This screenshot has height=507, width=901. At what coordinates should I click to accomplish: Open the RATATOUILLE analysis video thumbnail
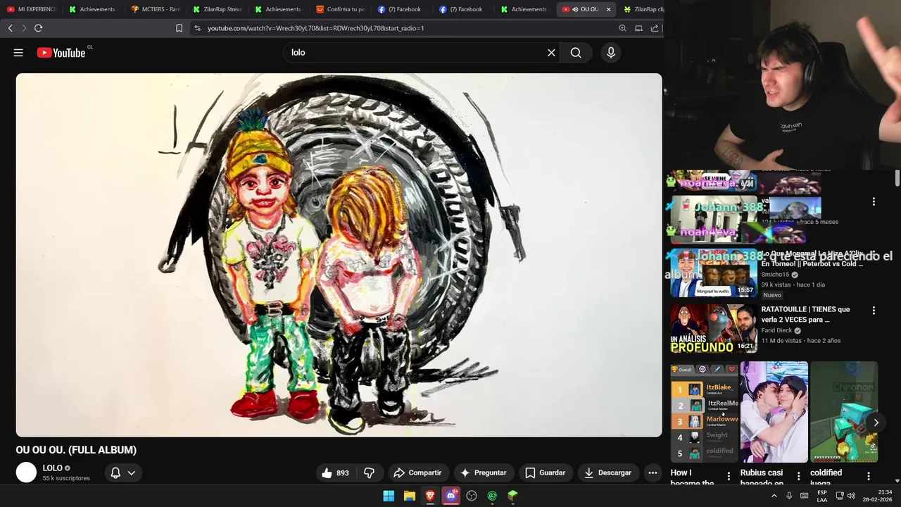713,328
